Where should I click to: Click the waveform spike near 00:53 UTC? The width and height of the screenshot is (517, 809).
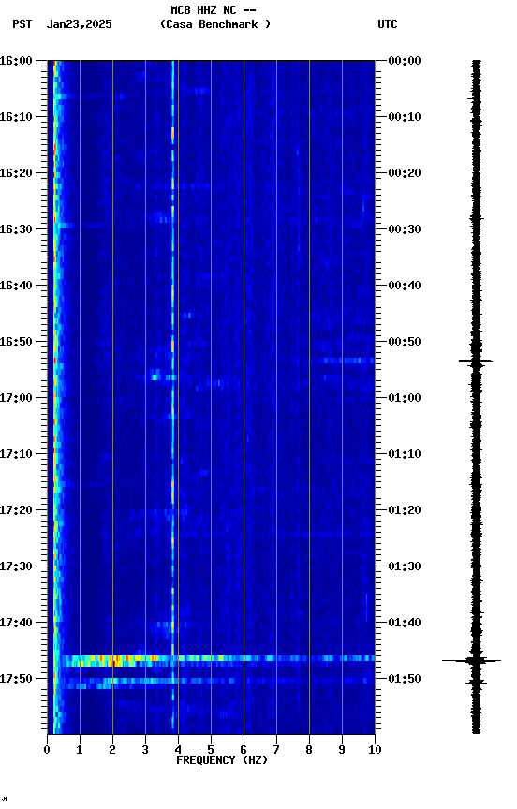(x=476, y=361)
